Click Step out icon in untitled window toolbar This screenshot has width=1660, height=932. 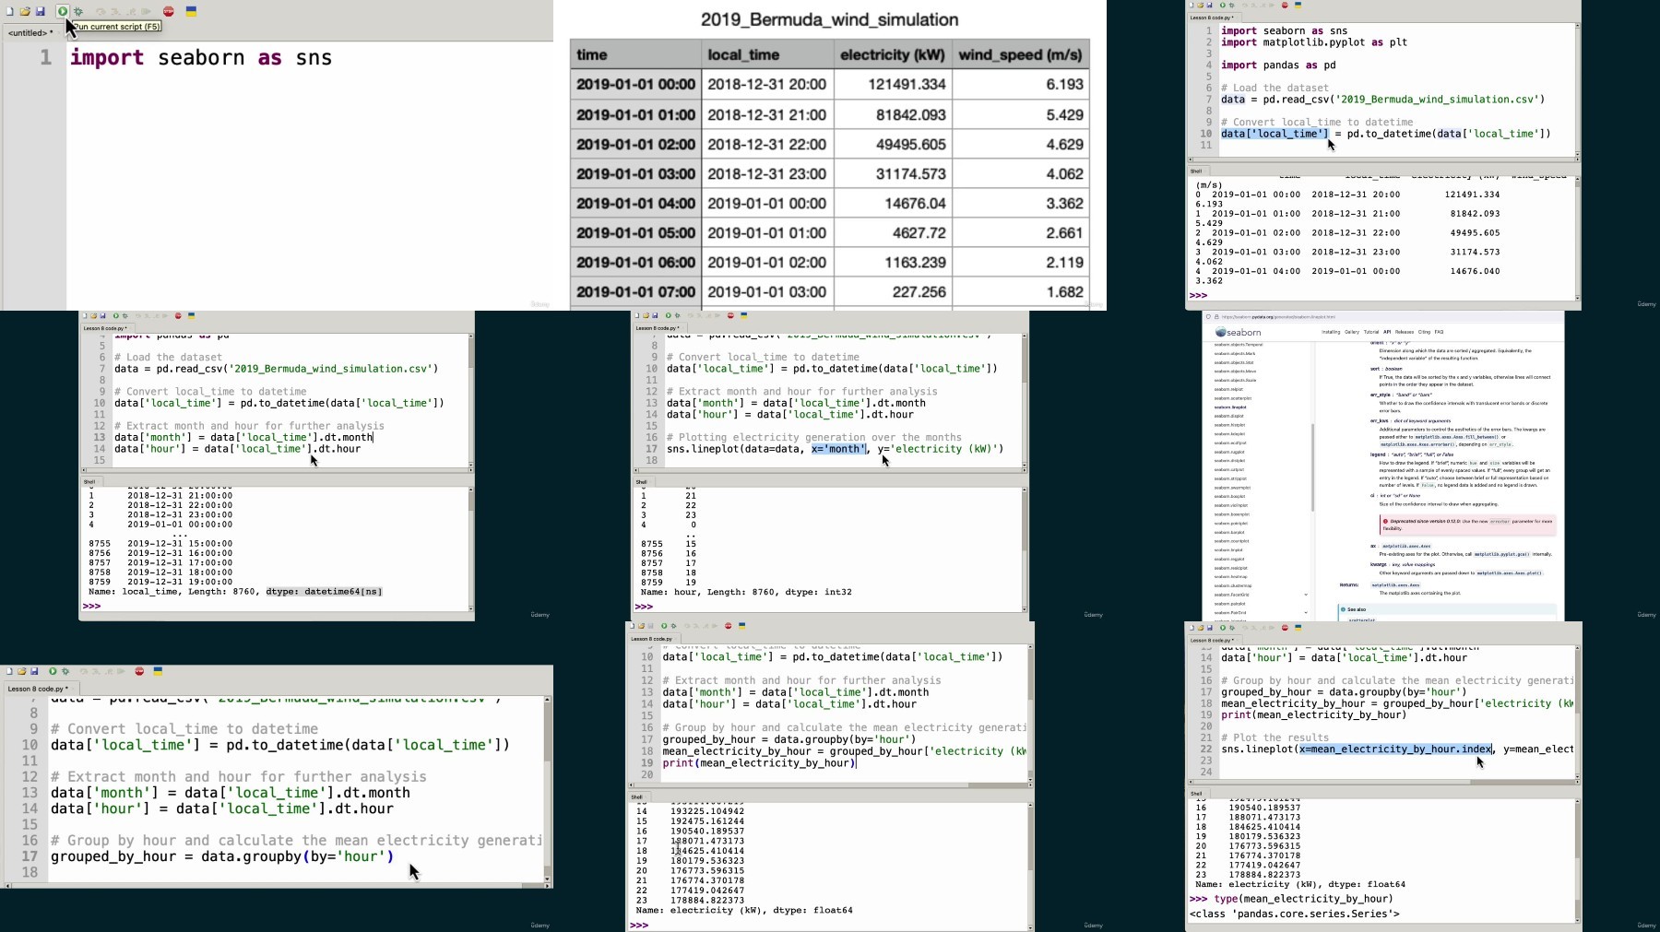point(131,11)
